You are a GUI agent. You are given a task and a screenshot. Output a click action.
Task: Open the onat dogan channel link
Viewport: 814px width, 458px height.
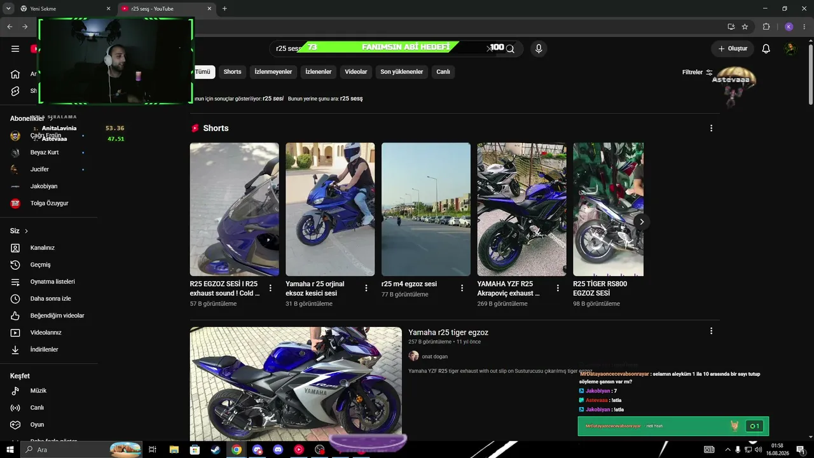pyautogui.click(x=435, y=357)
